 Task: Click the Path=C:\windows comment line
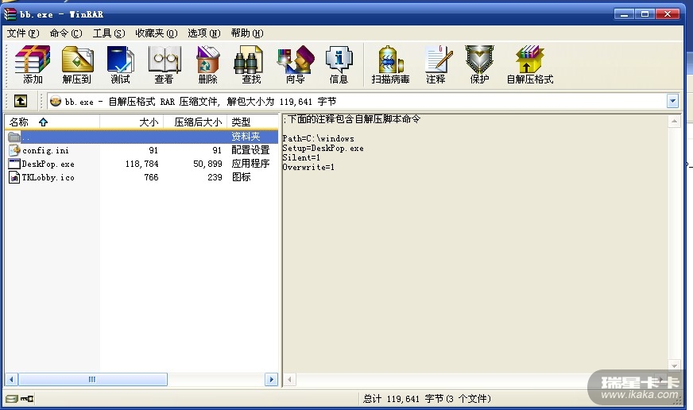318,139
